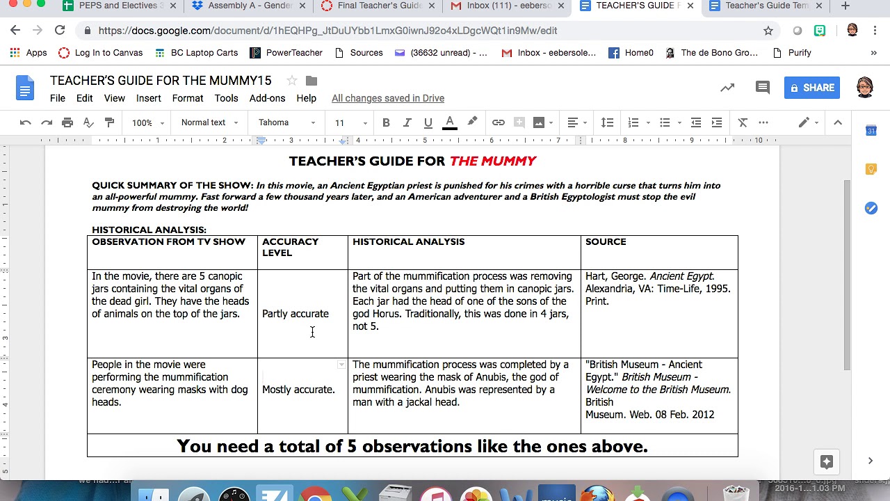
Task: Open the font size 11 dropdown
Action: [350, 122]
